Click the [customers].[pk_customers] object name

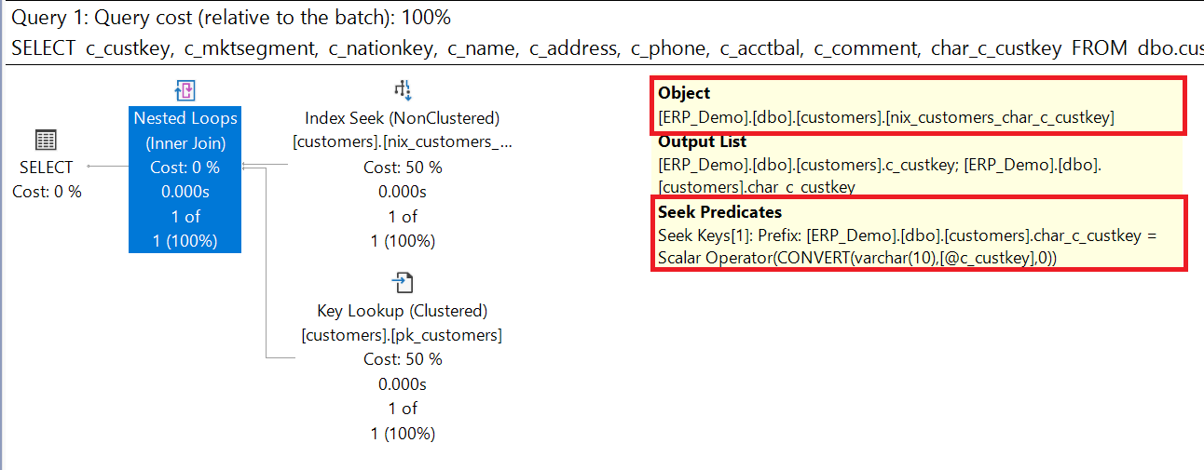coord(403,335)
